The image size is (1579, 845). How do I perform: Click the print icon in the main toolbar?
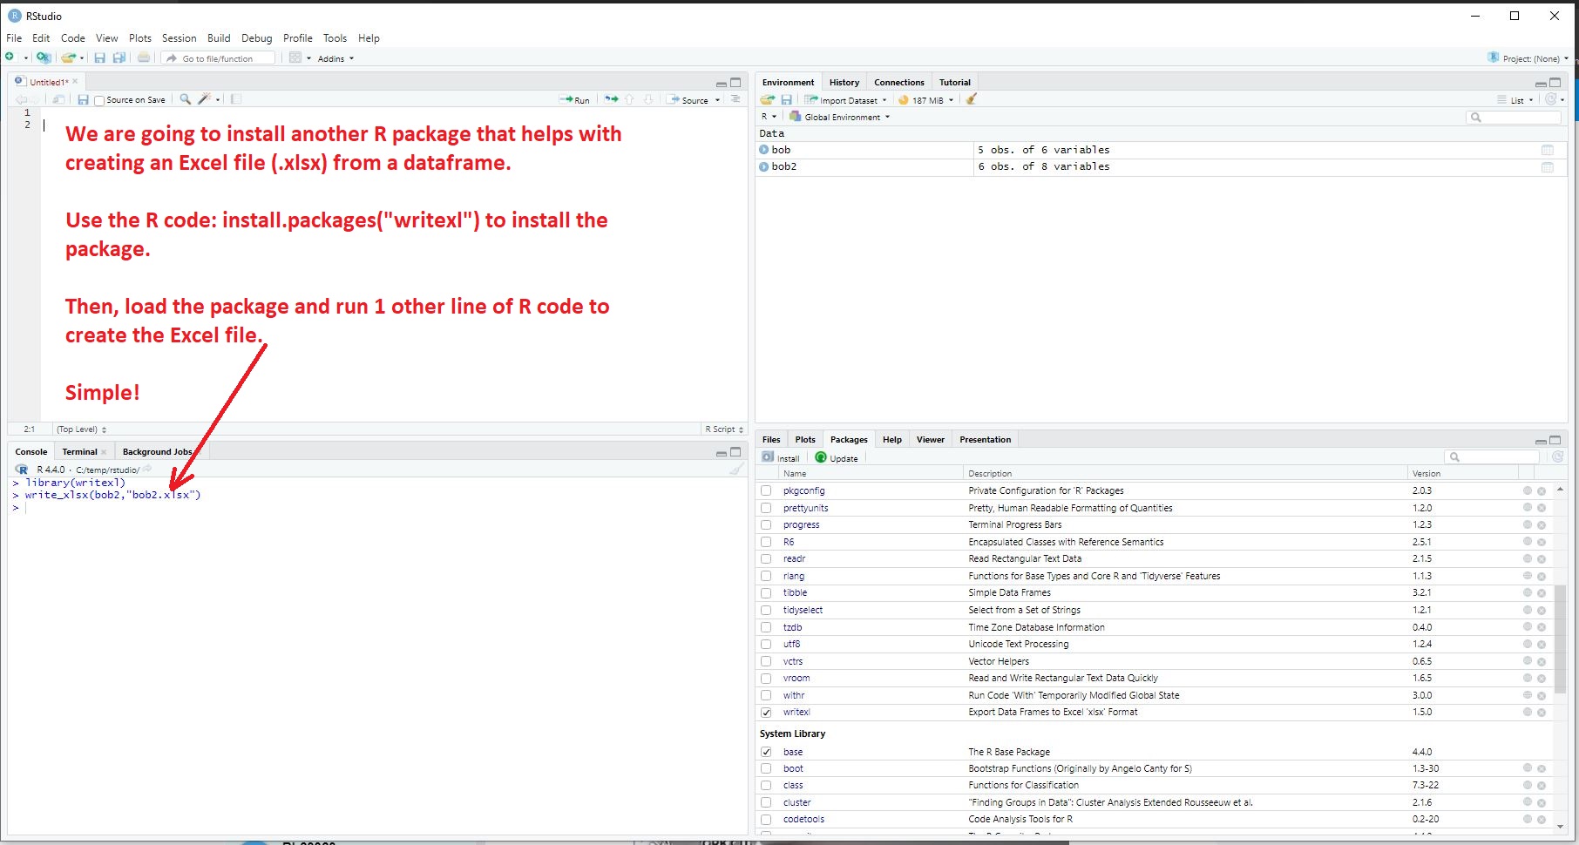click(144, 58)
